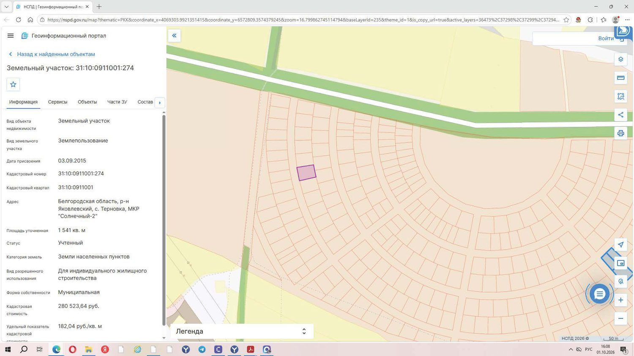Click the info panel vertical scrollbar
This screenshot has width=634, height=356.
tap(164, 219)
